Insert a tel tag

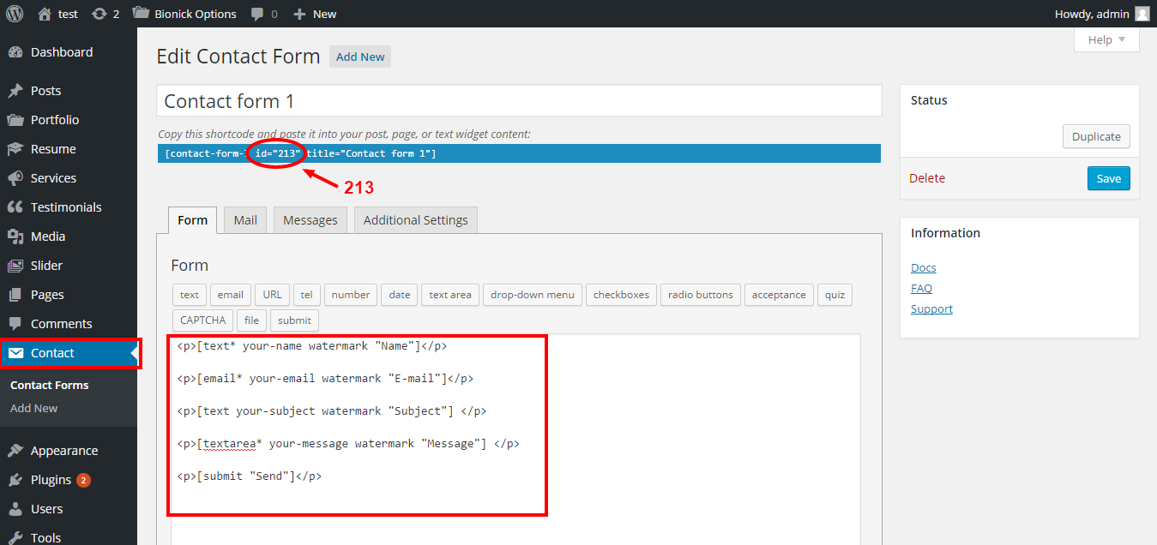307,295
